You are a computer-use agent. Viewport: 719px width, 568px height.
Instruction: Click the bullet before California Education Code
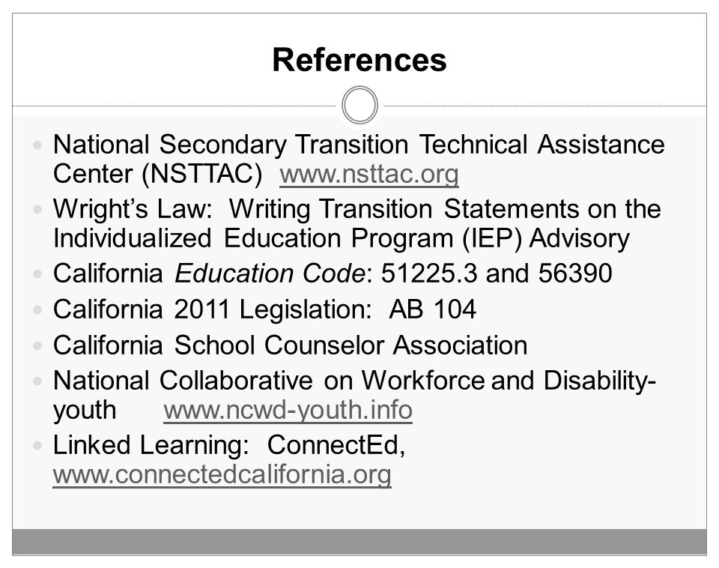tap(37, 274)
